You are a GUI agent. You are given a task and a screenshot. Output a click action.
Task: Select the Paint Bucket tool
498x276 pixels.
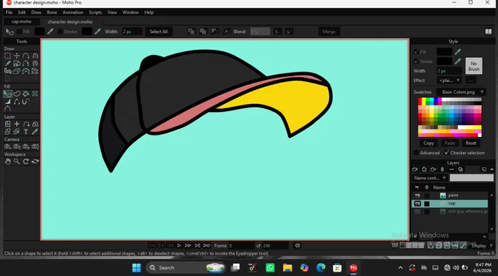coord(26,94)
